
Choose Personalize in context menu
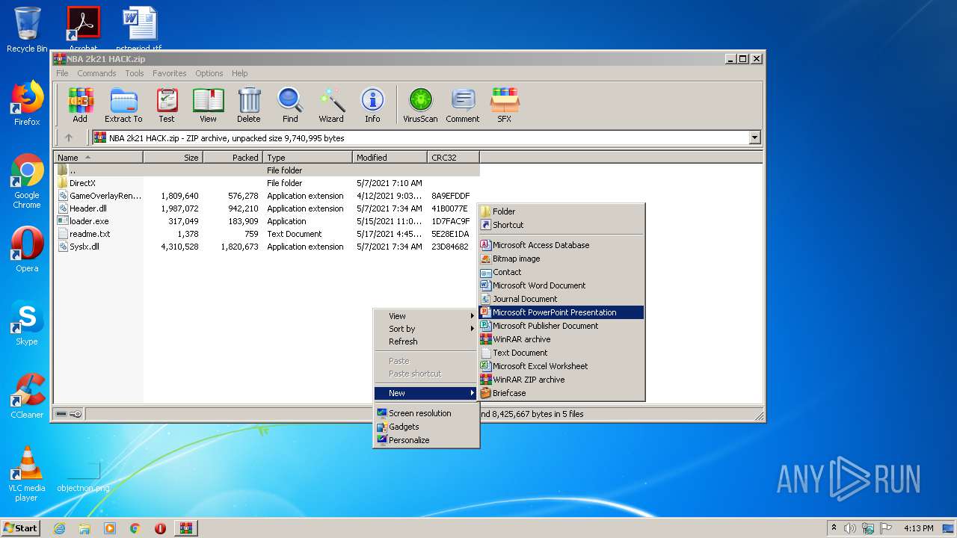(x=425, y=440)
